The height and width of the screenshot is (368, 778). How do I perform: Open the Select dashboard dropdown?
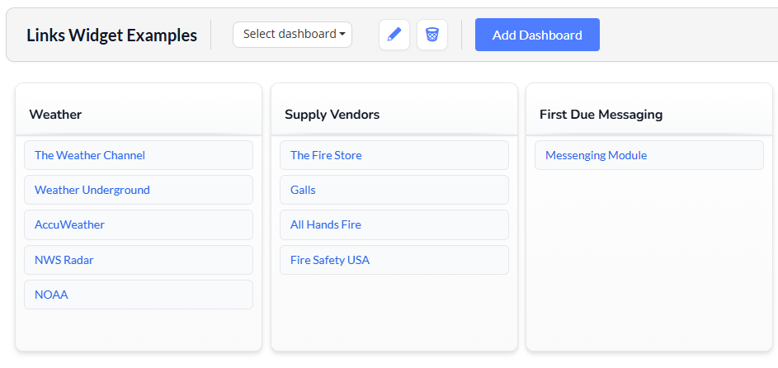[x=292, y=35]
